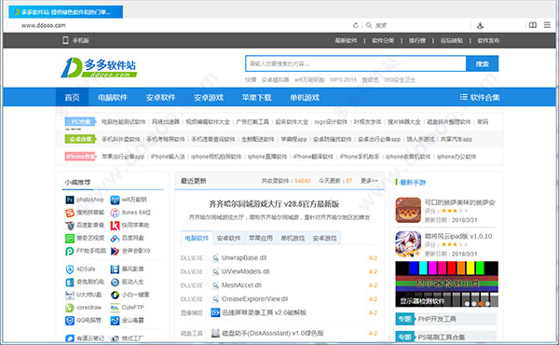Image resolution: width=559 pixels, height=345 pixels.
Task: Open 最新软件 in the top bar
Action: (x=346, y=41)
